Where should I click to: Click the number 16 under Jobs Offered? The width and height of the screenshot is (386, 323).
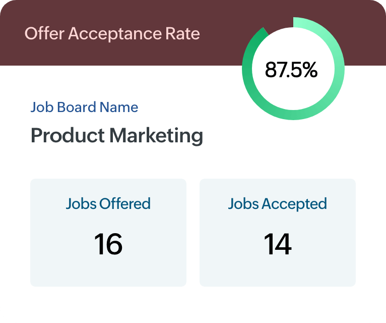(x=108, y=244)
